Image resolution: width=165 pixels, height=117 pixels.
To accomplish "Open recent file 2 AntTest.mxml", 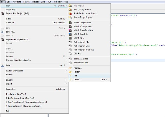I will pyautogui.click(x=34, y=98).
